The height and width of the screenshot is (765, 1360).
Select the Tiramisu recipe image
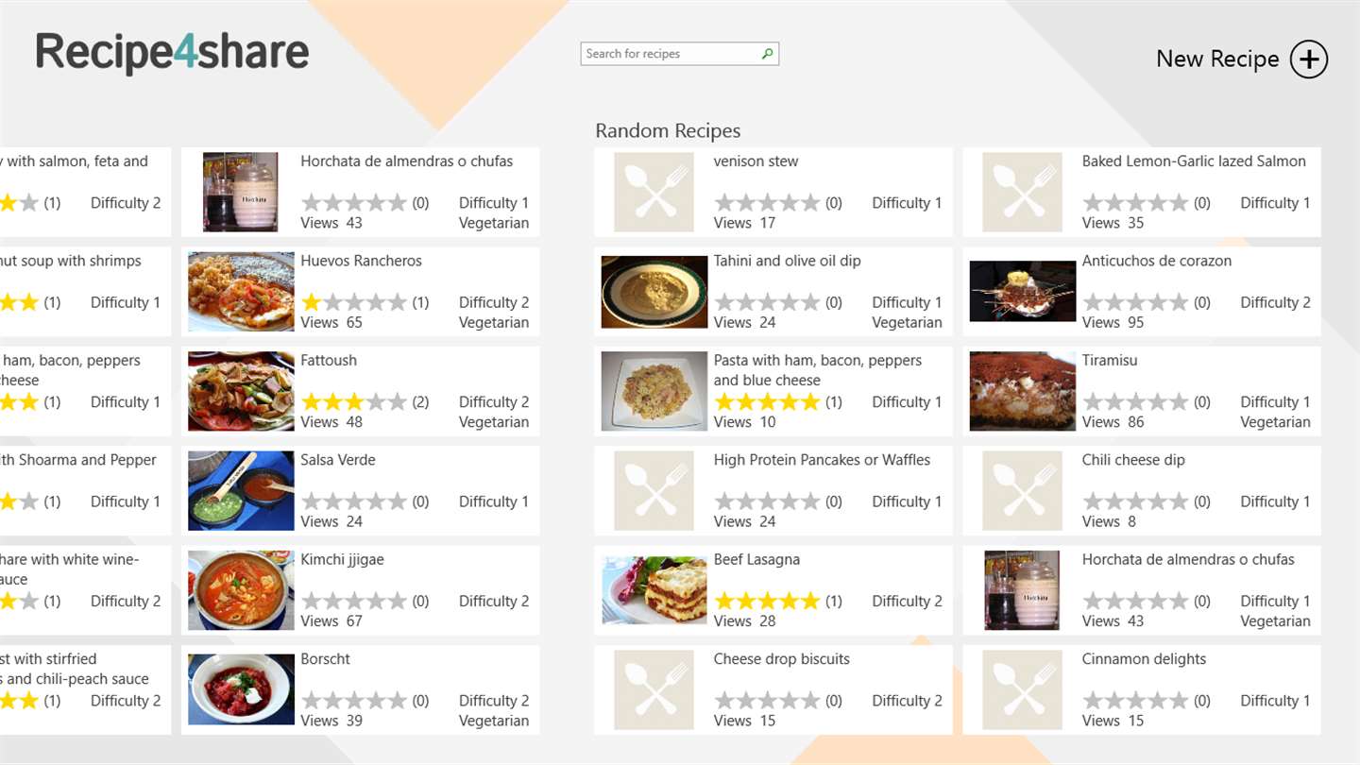point(1023,392)
